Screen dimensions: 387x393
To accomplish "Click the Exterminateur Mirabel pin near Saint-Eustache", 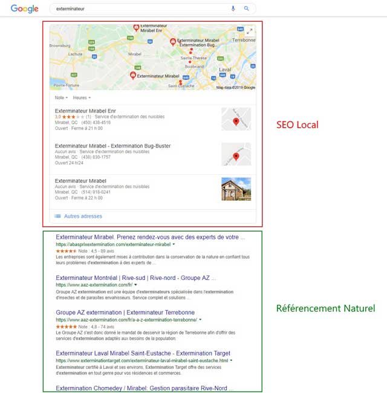I will pos(133,75).
